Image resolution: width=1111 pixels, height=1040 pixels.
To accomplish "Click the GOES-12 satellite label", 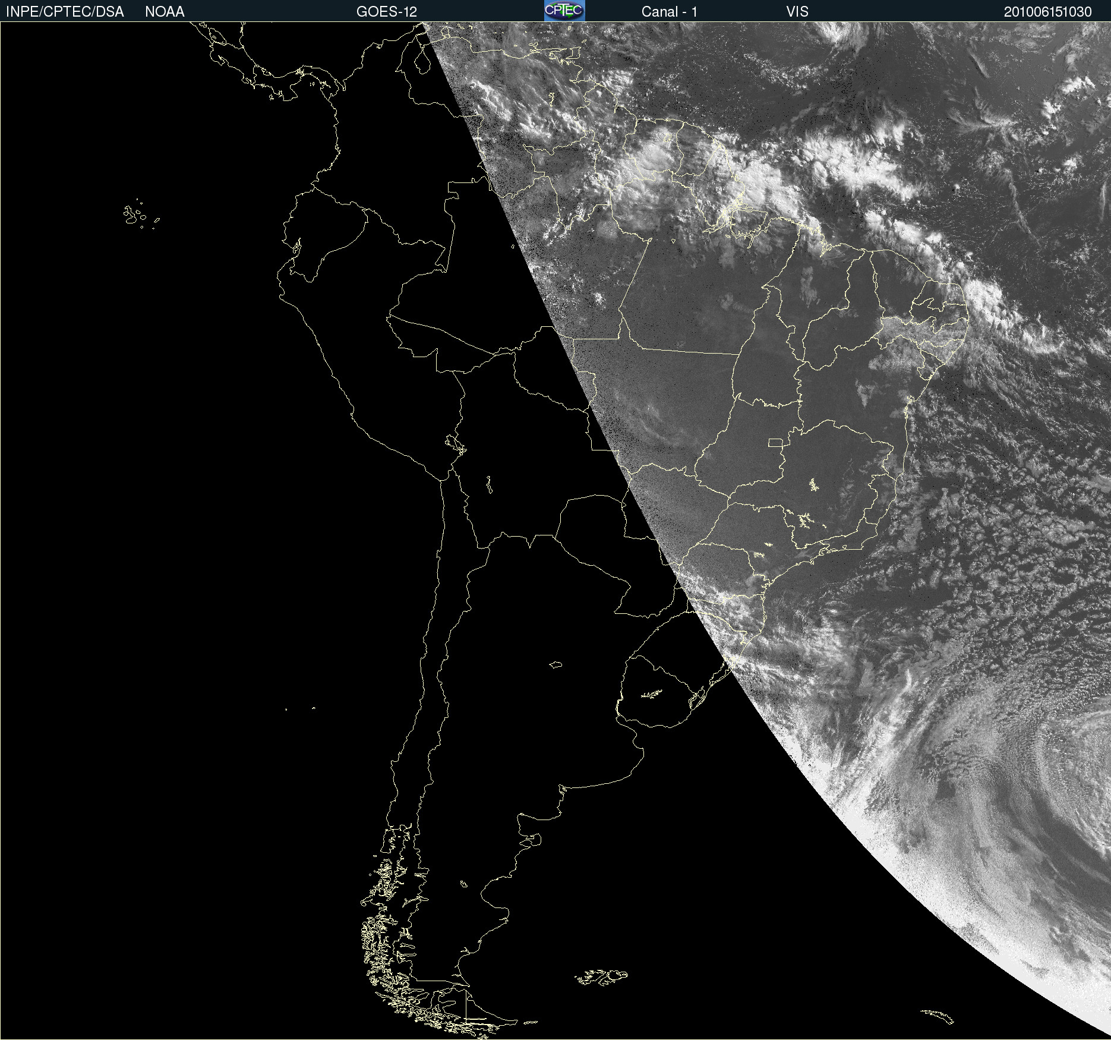I will tap(387, 12).
